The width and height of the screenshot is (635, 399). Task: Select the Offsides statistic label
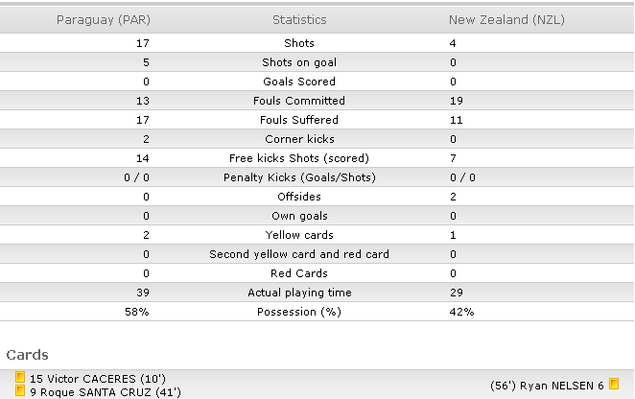299,197
